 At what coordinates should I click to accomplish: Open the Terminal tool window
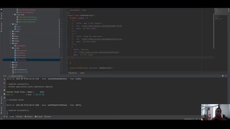click(x=38, y=116)
